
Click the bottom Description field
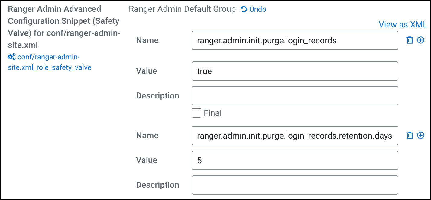[x=295, y=185]
